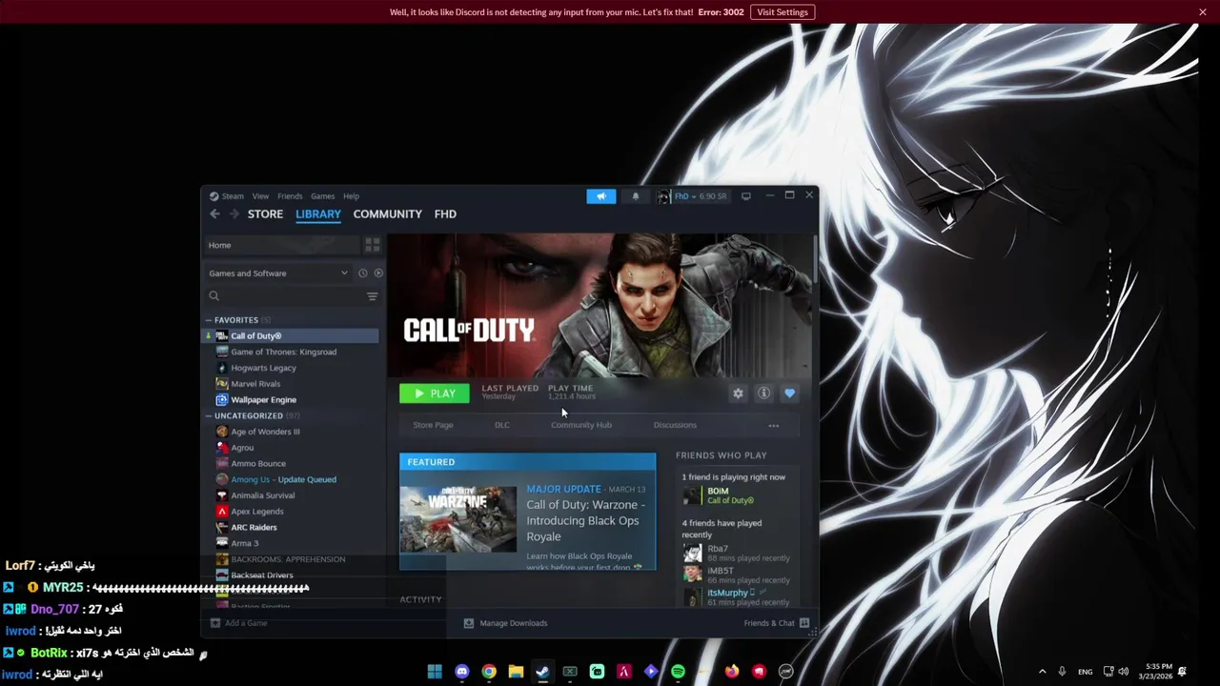1220x686 pixels.
Task: Open Google Chrome from the taskbar
Action: click(489, 672)
